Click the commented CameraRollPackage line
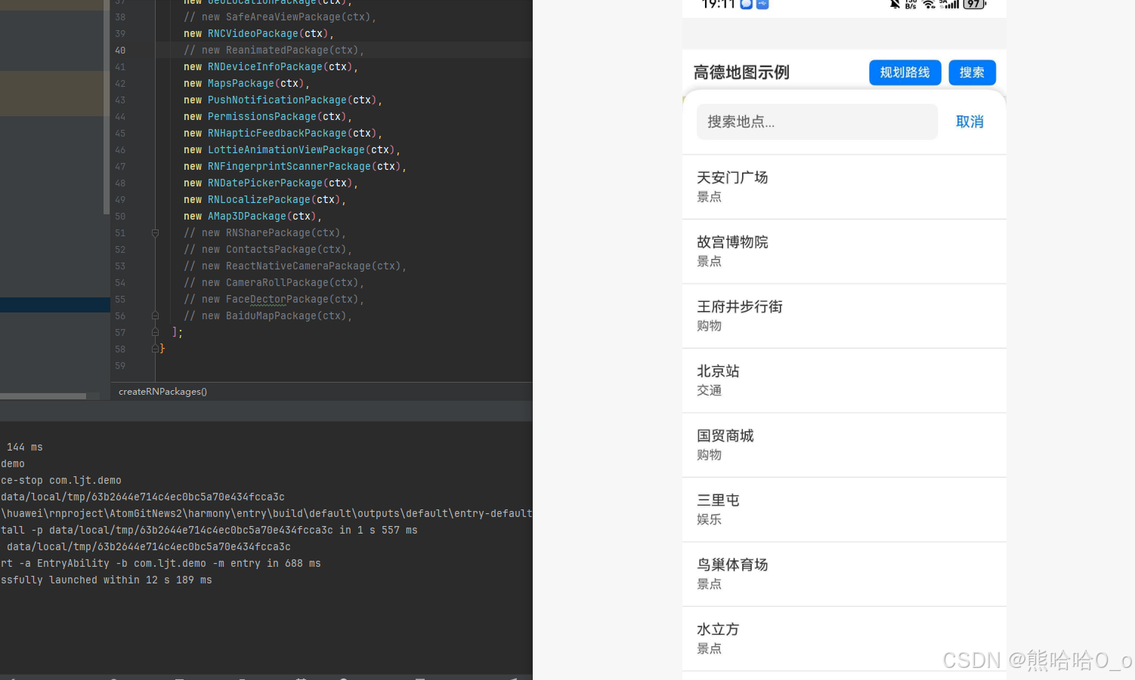 click(274, 283)
